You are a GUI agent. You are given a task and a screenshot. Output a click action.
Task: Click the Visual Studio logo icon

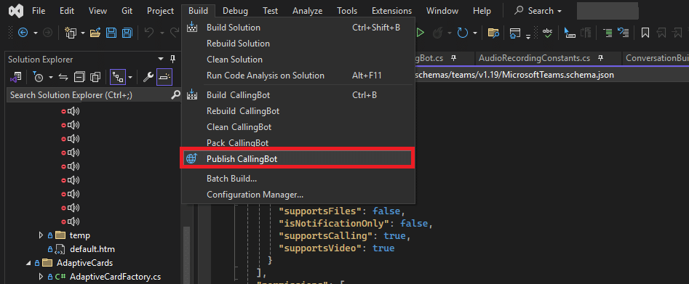[x=16, y=11]
